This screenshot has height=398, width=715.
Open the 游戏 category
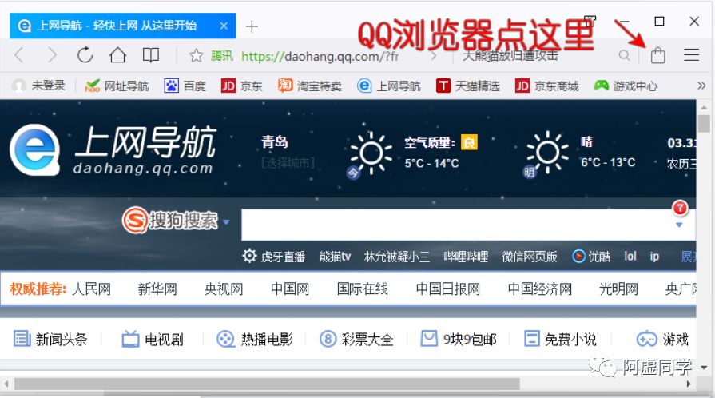click(x=662, y=339)
